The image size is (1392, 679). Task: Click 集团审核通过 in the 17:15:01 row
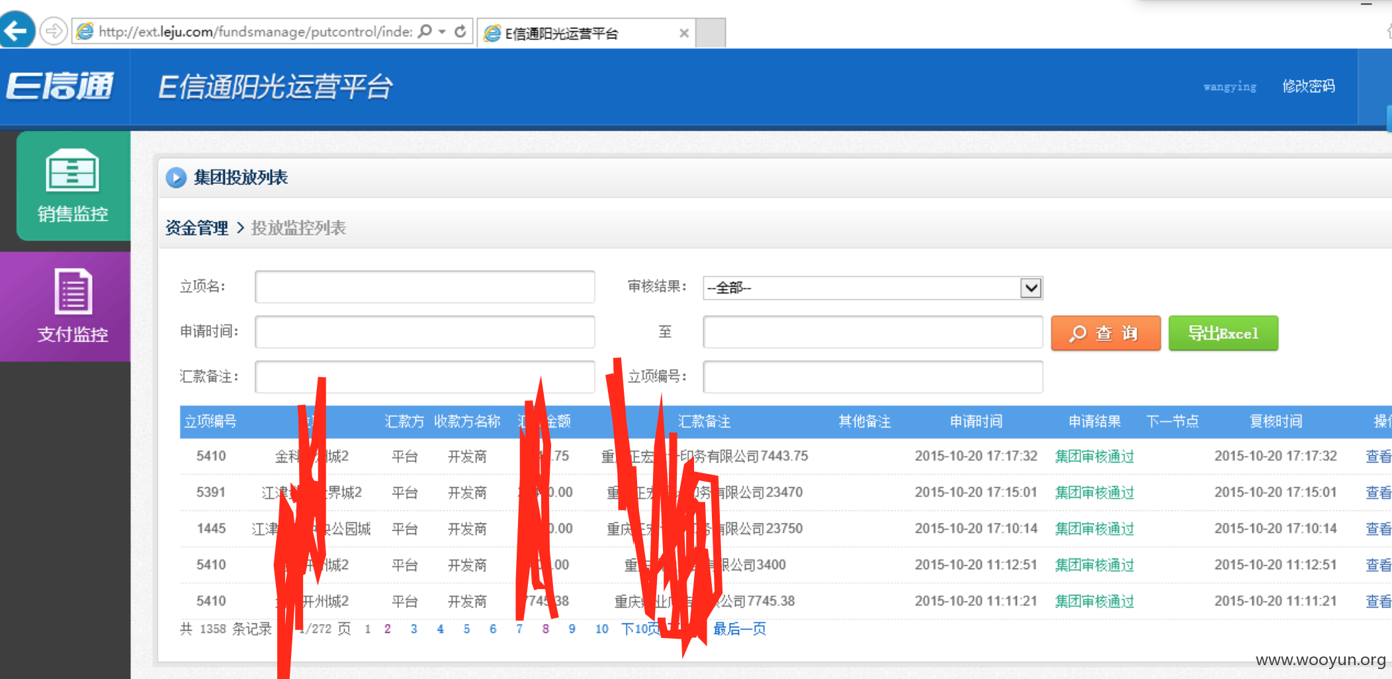coord(1094,492)
